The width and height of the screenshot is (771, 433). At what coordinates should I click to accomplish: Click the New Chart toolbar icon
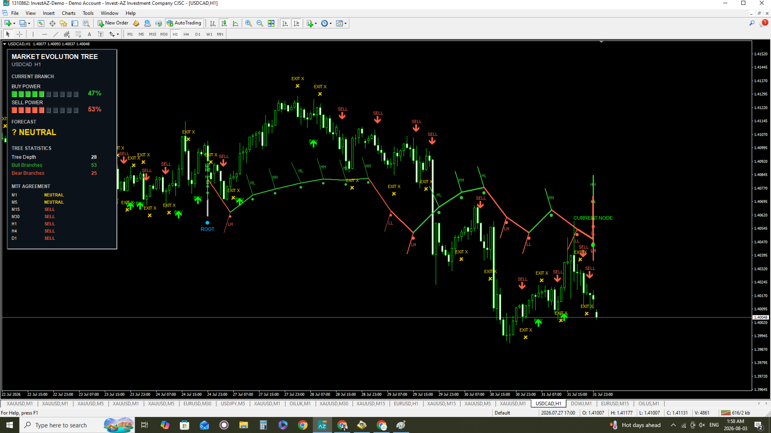(x=8, y=23)
